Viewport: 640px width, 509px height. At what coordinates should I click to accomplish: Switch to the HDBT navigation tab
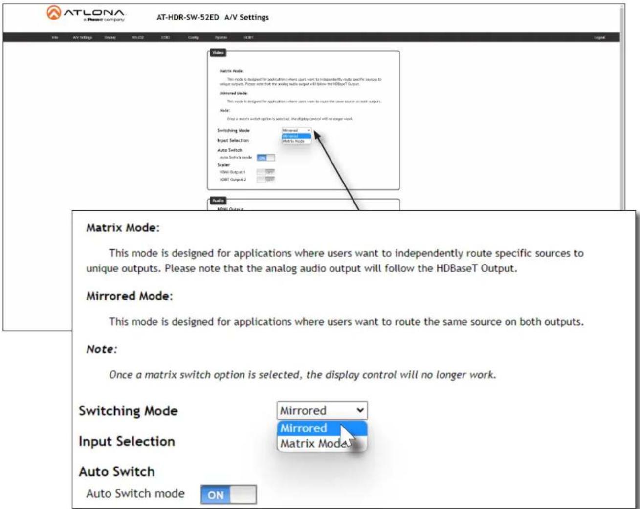[248, 38]
